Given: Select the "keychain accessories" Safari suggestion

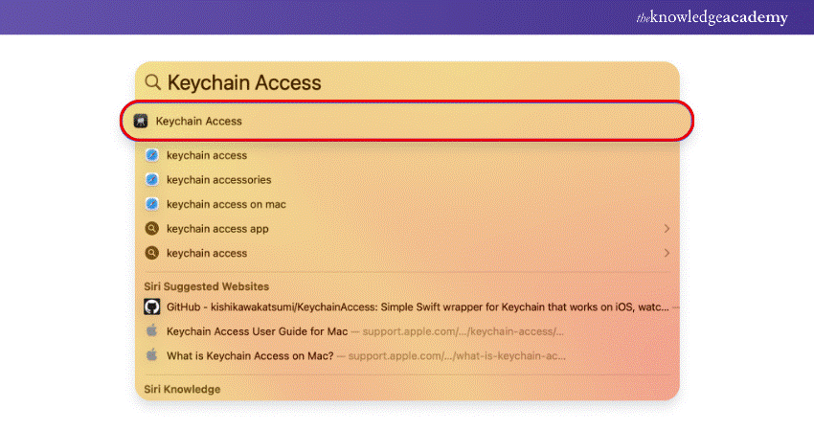Looking at the screenshot, I should pos(218,180).
